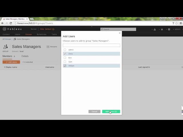Open the help info icon
The width and height of the screenshot is (183, 137).
point(169,29)
